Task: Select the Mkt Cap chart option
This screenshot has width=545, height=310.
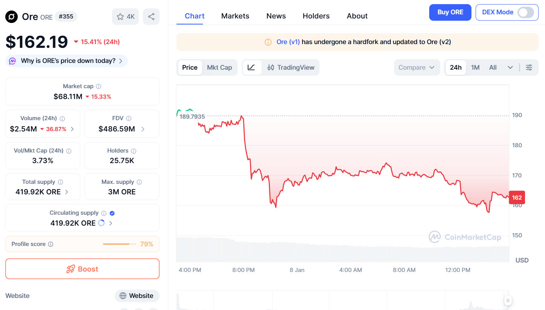Action: click(x=220, y=67)
